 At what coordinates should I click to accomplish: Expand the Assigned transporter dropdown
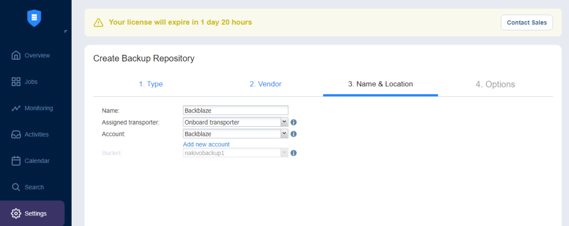(x=236, y=122)
